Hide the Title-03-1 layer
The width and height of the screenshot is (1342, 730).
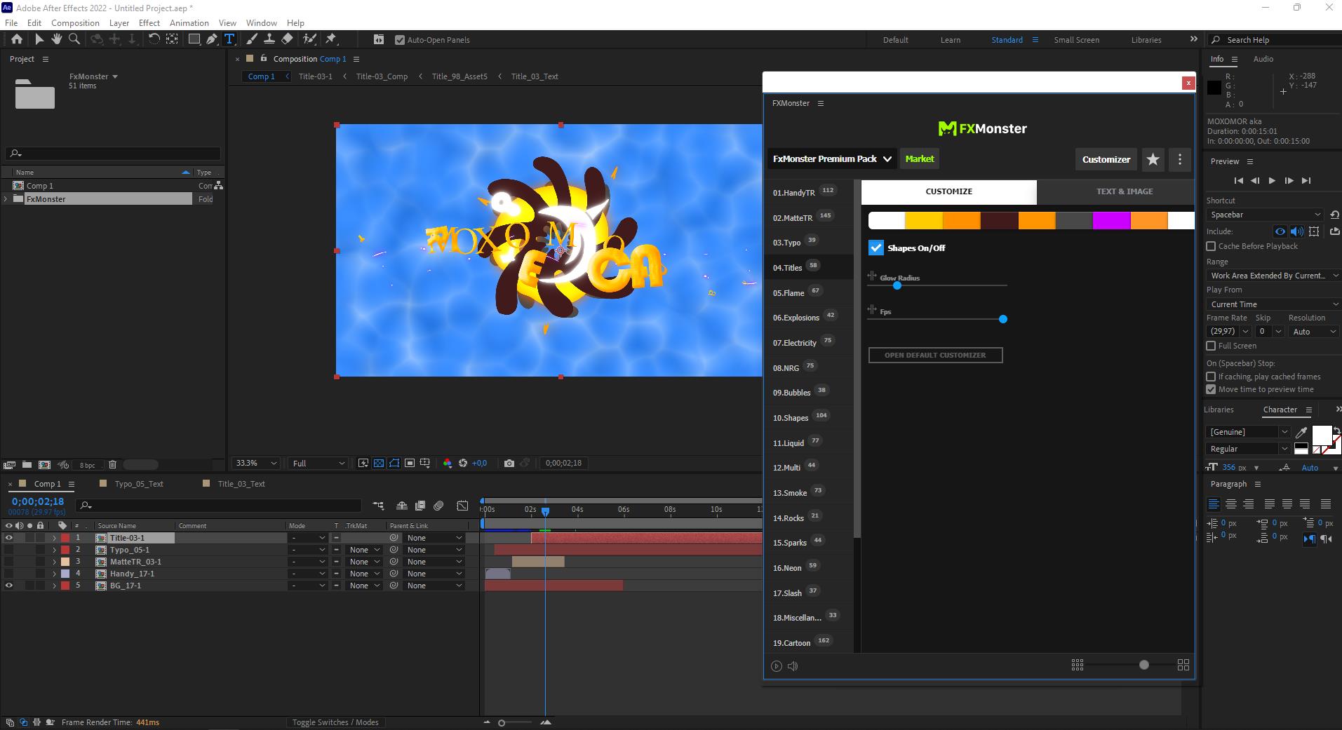click(9, 538)
